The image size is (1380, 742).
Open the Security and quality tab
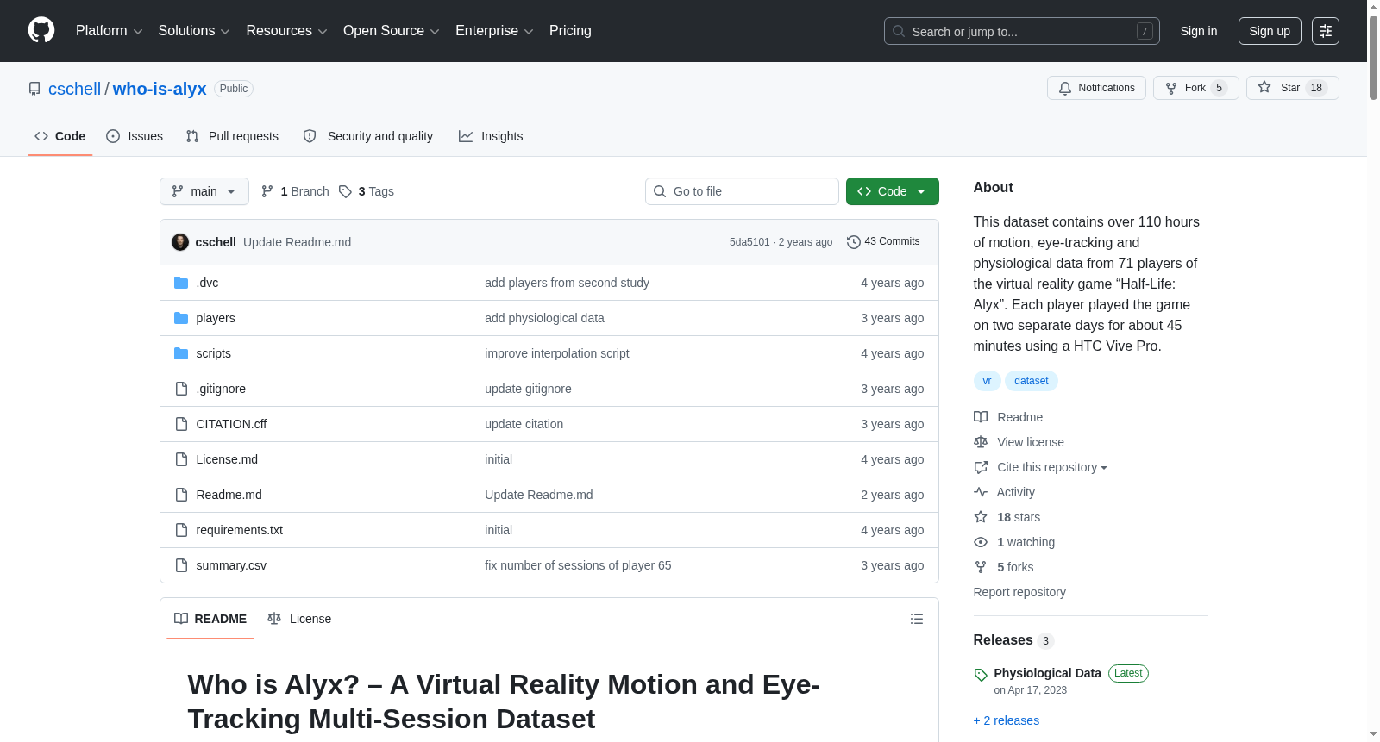[x=368, y=136]
